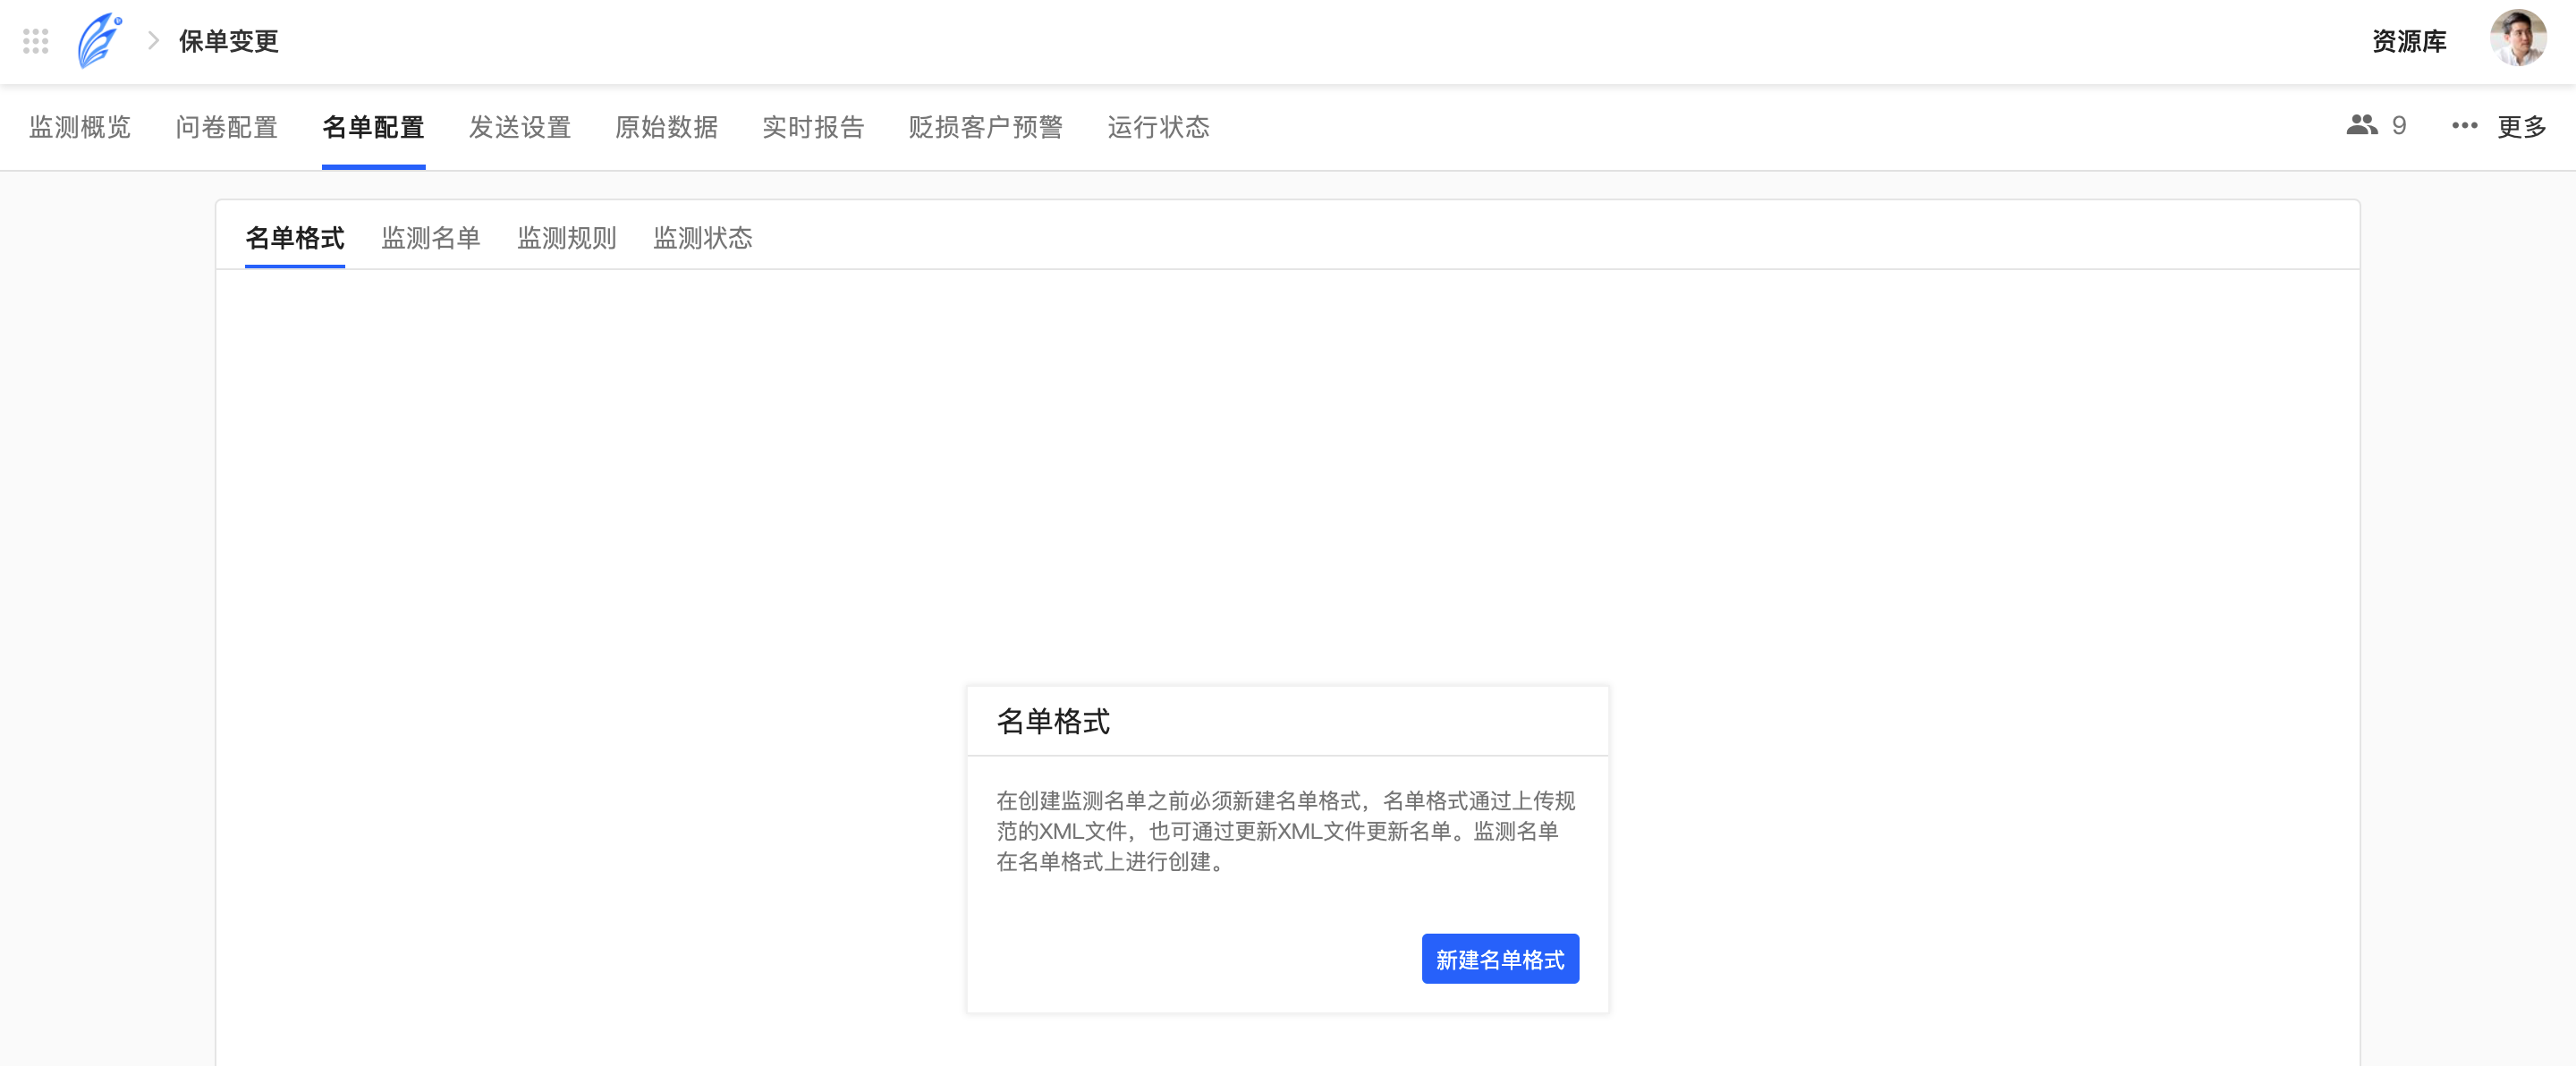Click 新建名单格式 button
2576x1066 pixels.
(x=1500, y=959)
